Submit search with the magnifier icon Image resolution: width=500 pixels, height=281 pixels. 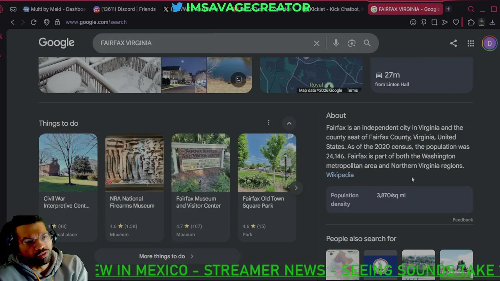tap(367, 43)
